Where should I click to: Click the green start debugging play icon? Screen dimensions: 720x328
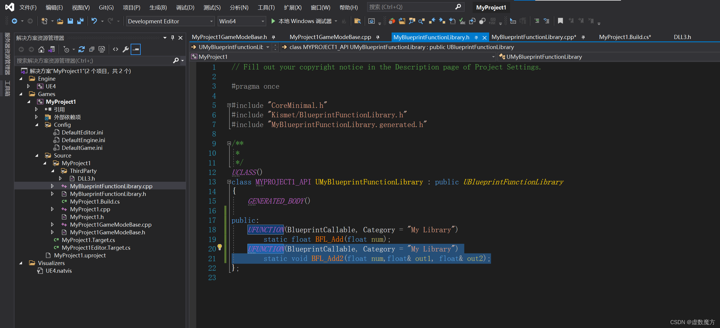coord(273,21)
